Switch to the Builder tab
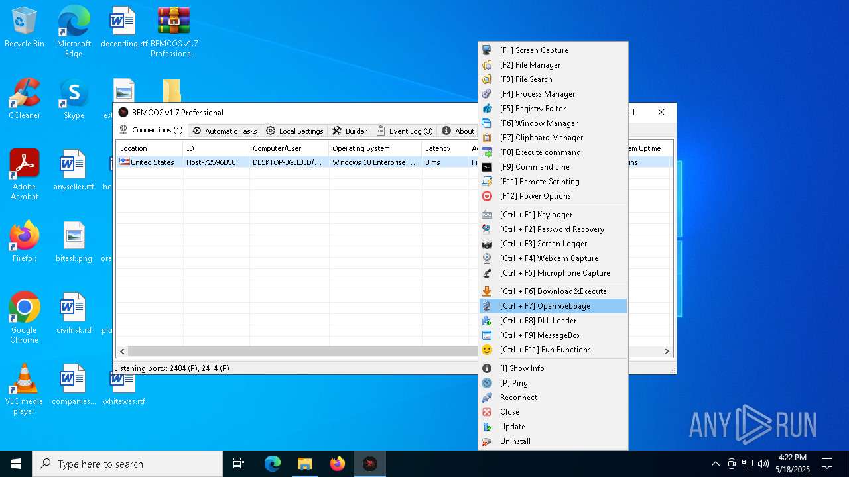 click(350, 131)
